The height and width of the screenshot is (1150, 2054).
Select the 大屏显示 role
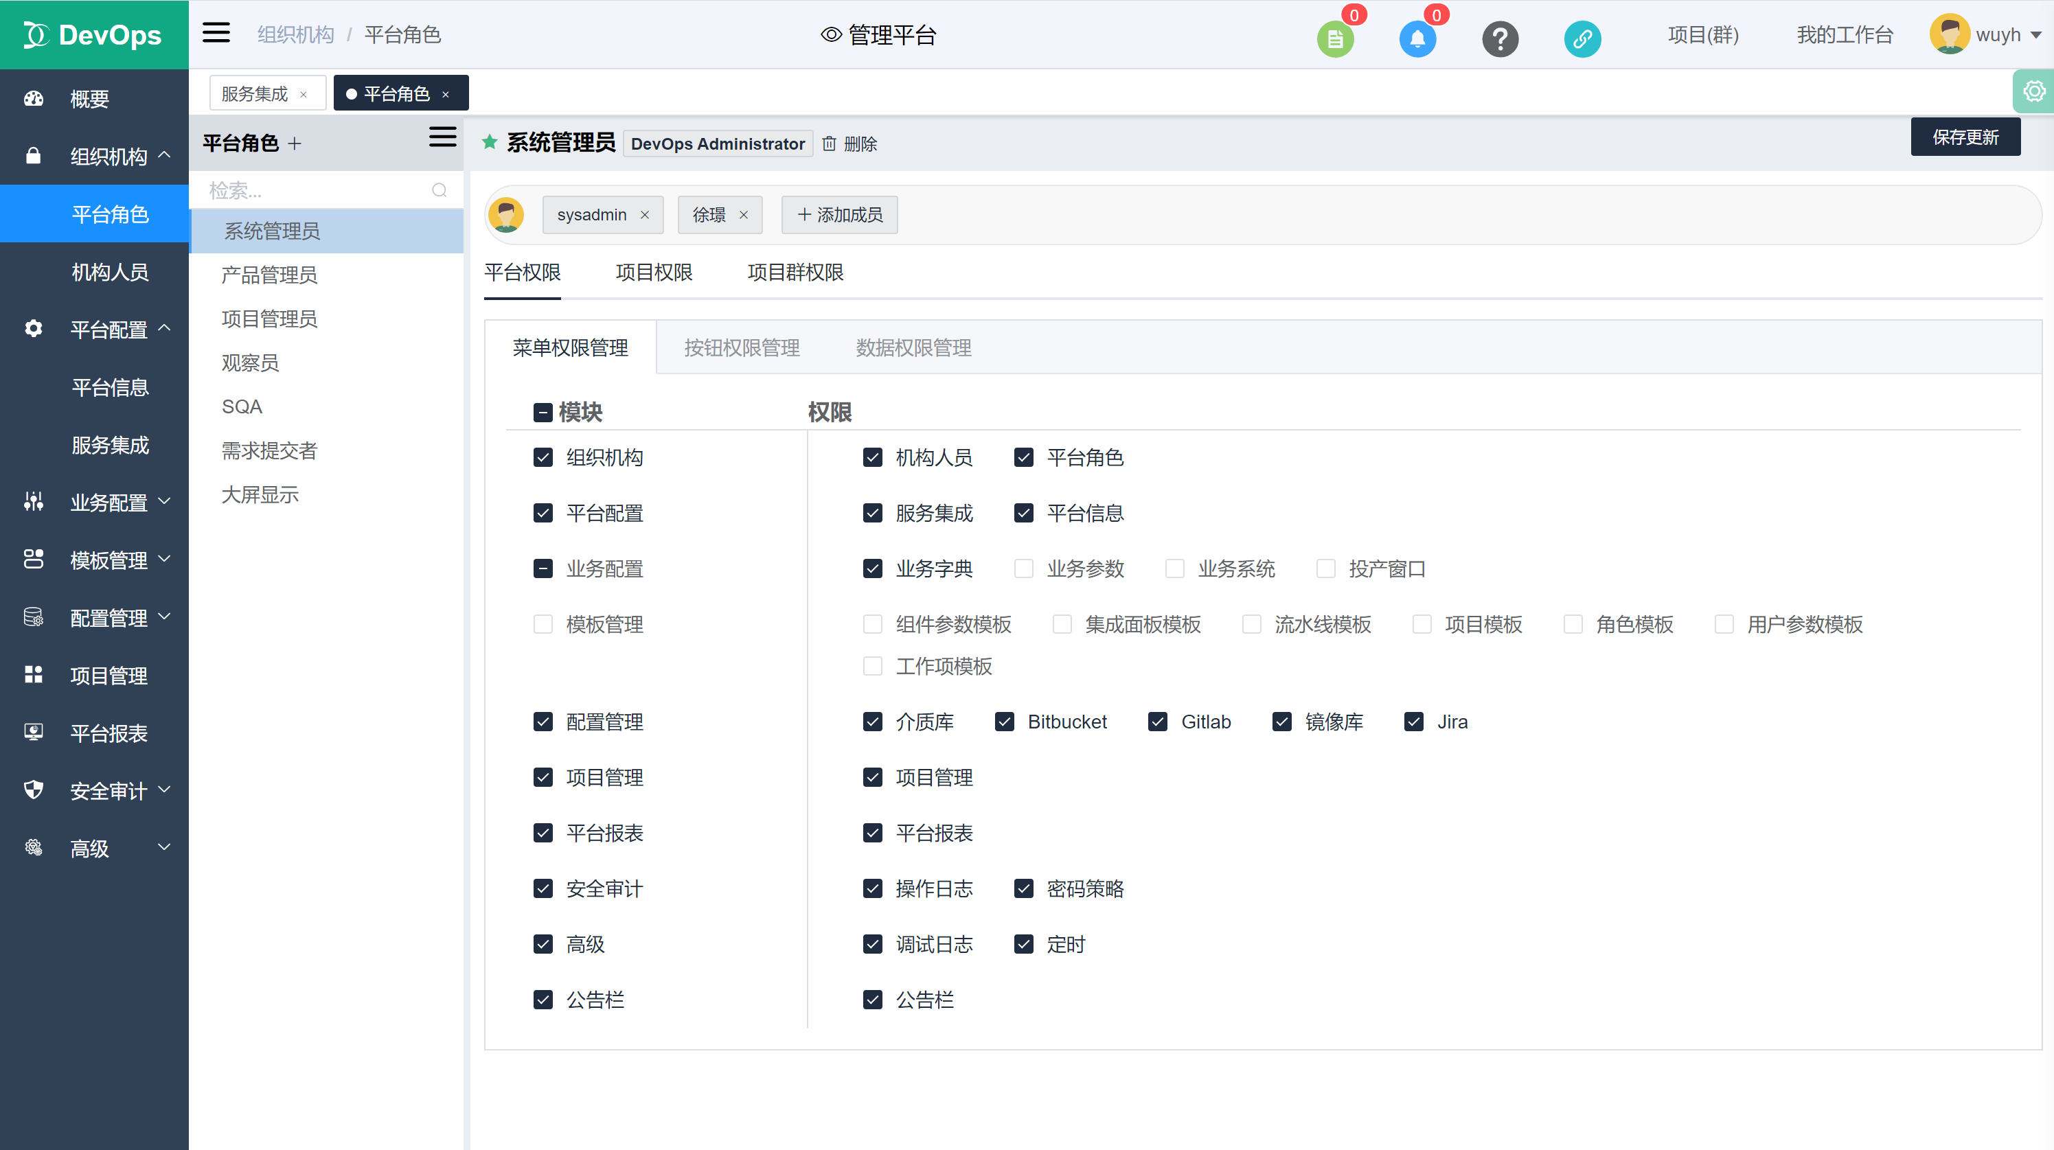tap(326, 495)
